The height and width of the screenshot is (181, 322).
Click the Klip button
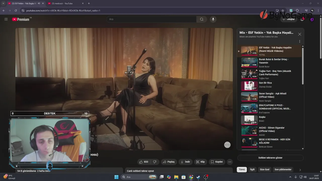click(200, 162)
